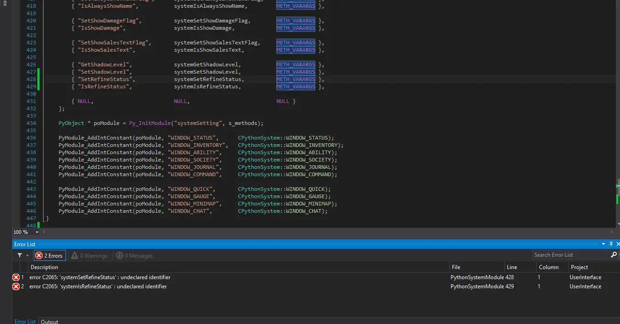Screen dimensions: 620x324
Task: Click PythonSystemModule file cell in first error row
Action: [477, 277]
